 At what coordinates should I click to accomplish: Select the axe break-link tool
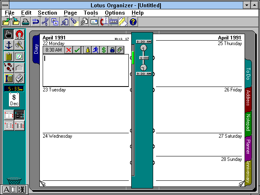pos(19,45)
